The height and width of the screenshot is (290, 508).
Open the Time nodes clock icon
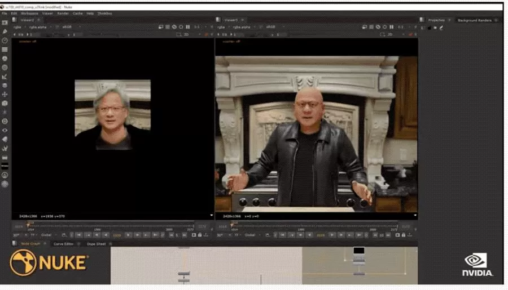tap(5, 41)
